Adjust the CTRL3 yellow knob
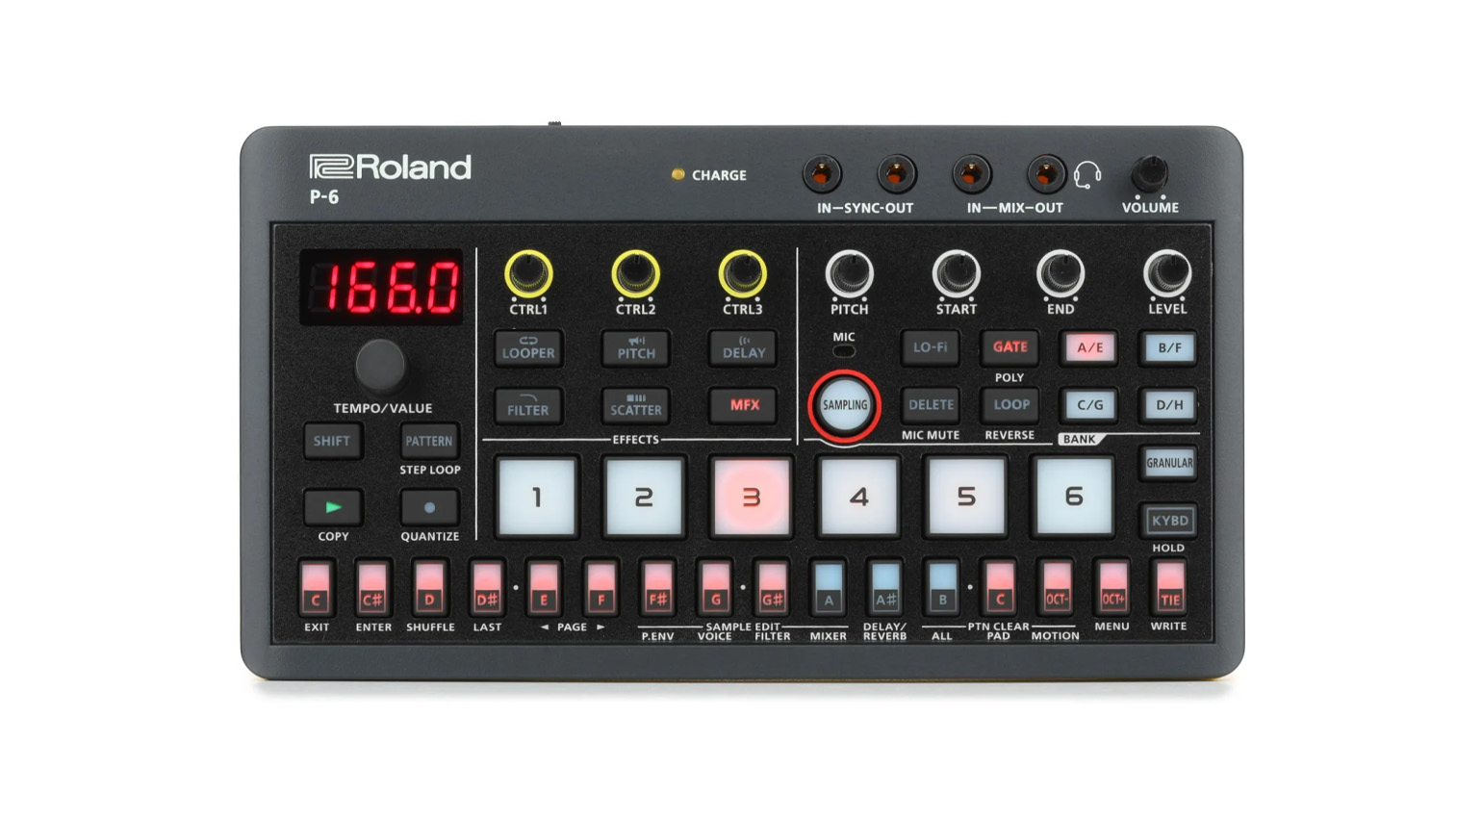Screen dimensions: 1482x818 742,273
